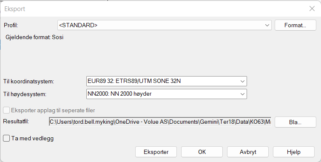The height and width of the screenshot is (162, 321).
Task: Confirm the dialog with OK
Action: click(x=202, y=152)
